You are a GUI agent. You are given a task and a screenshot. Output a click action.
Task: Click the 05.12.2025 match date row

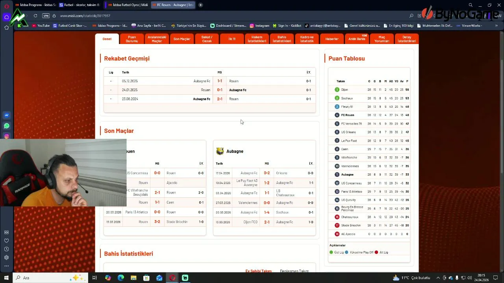pos(209,81)
